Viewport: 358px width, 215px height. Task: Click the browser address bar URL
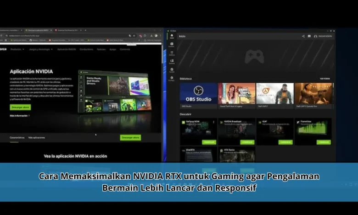coord(24,36)
